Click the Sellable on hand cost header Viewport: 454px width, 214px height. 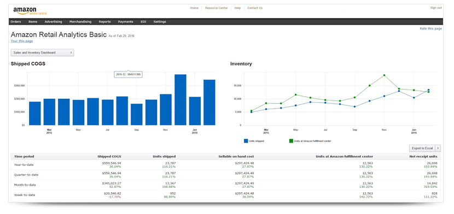[x=236, y=157]
